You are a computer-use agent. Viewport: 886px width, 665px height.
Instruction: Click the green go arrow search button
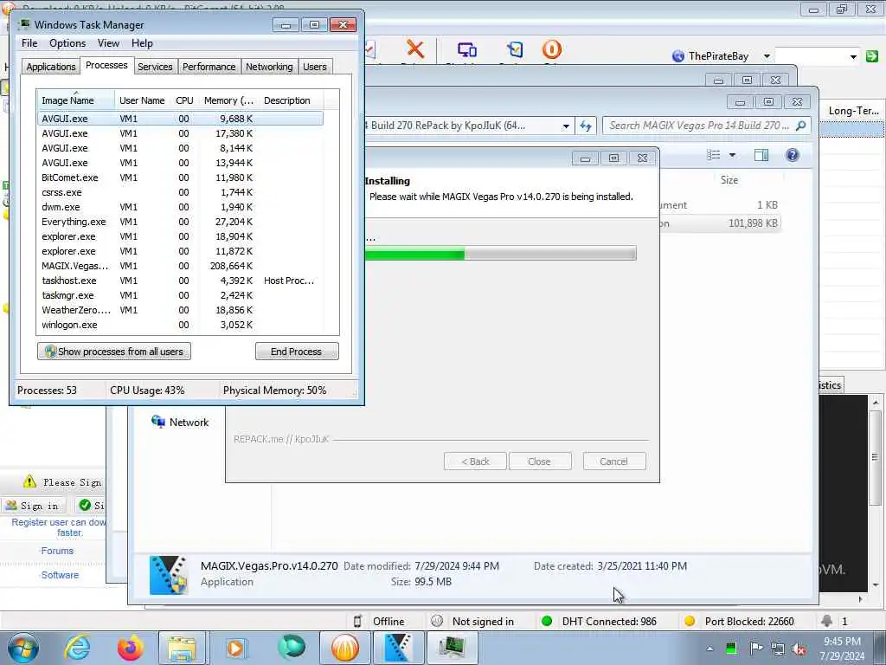click(x=872, y=56)
